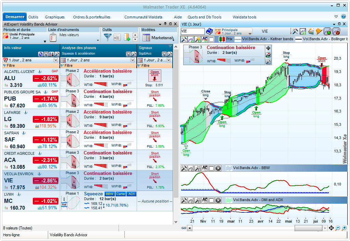Image resolution: width=350 pixels, height=241 pixels.
Task: Toggle the pin icon of the Advisor panel
Action: pyautogui.click(x=165, y=24)
